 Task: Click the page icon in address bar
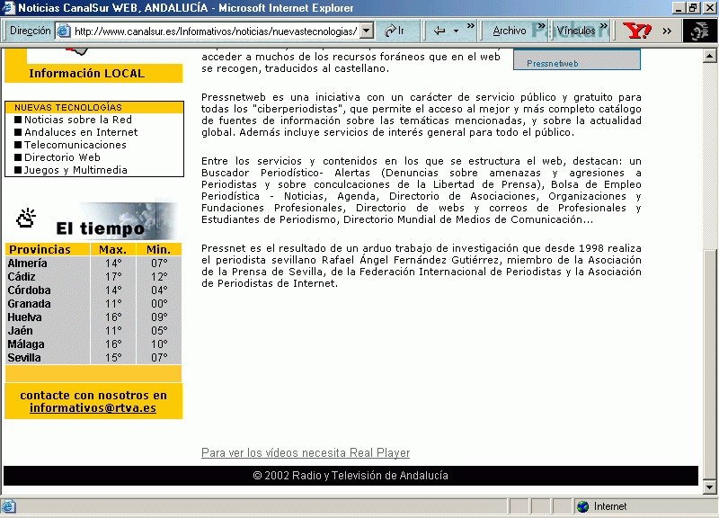pos(63,31)
